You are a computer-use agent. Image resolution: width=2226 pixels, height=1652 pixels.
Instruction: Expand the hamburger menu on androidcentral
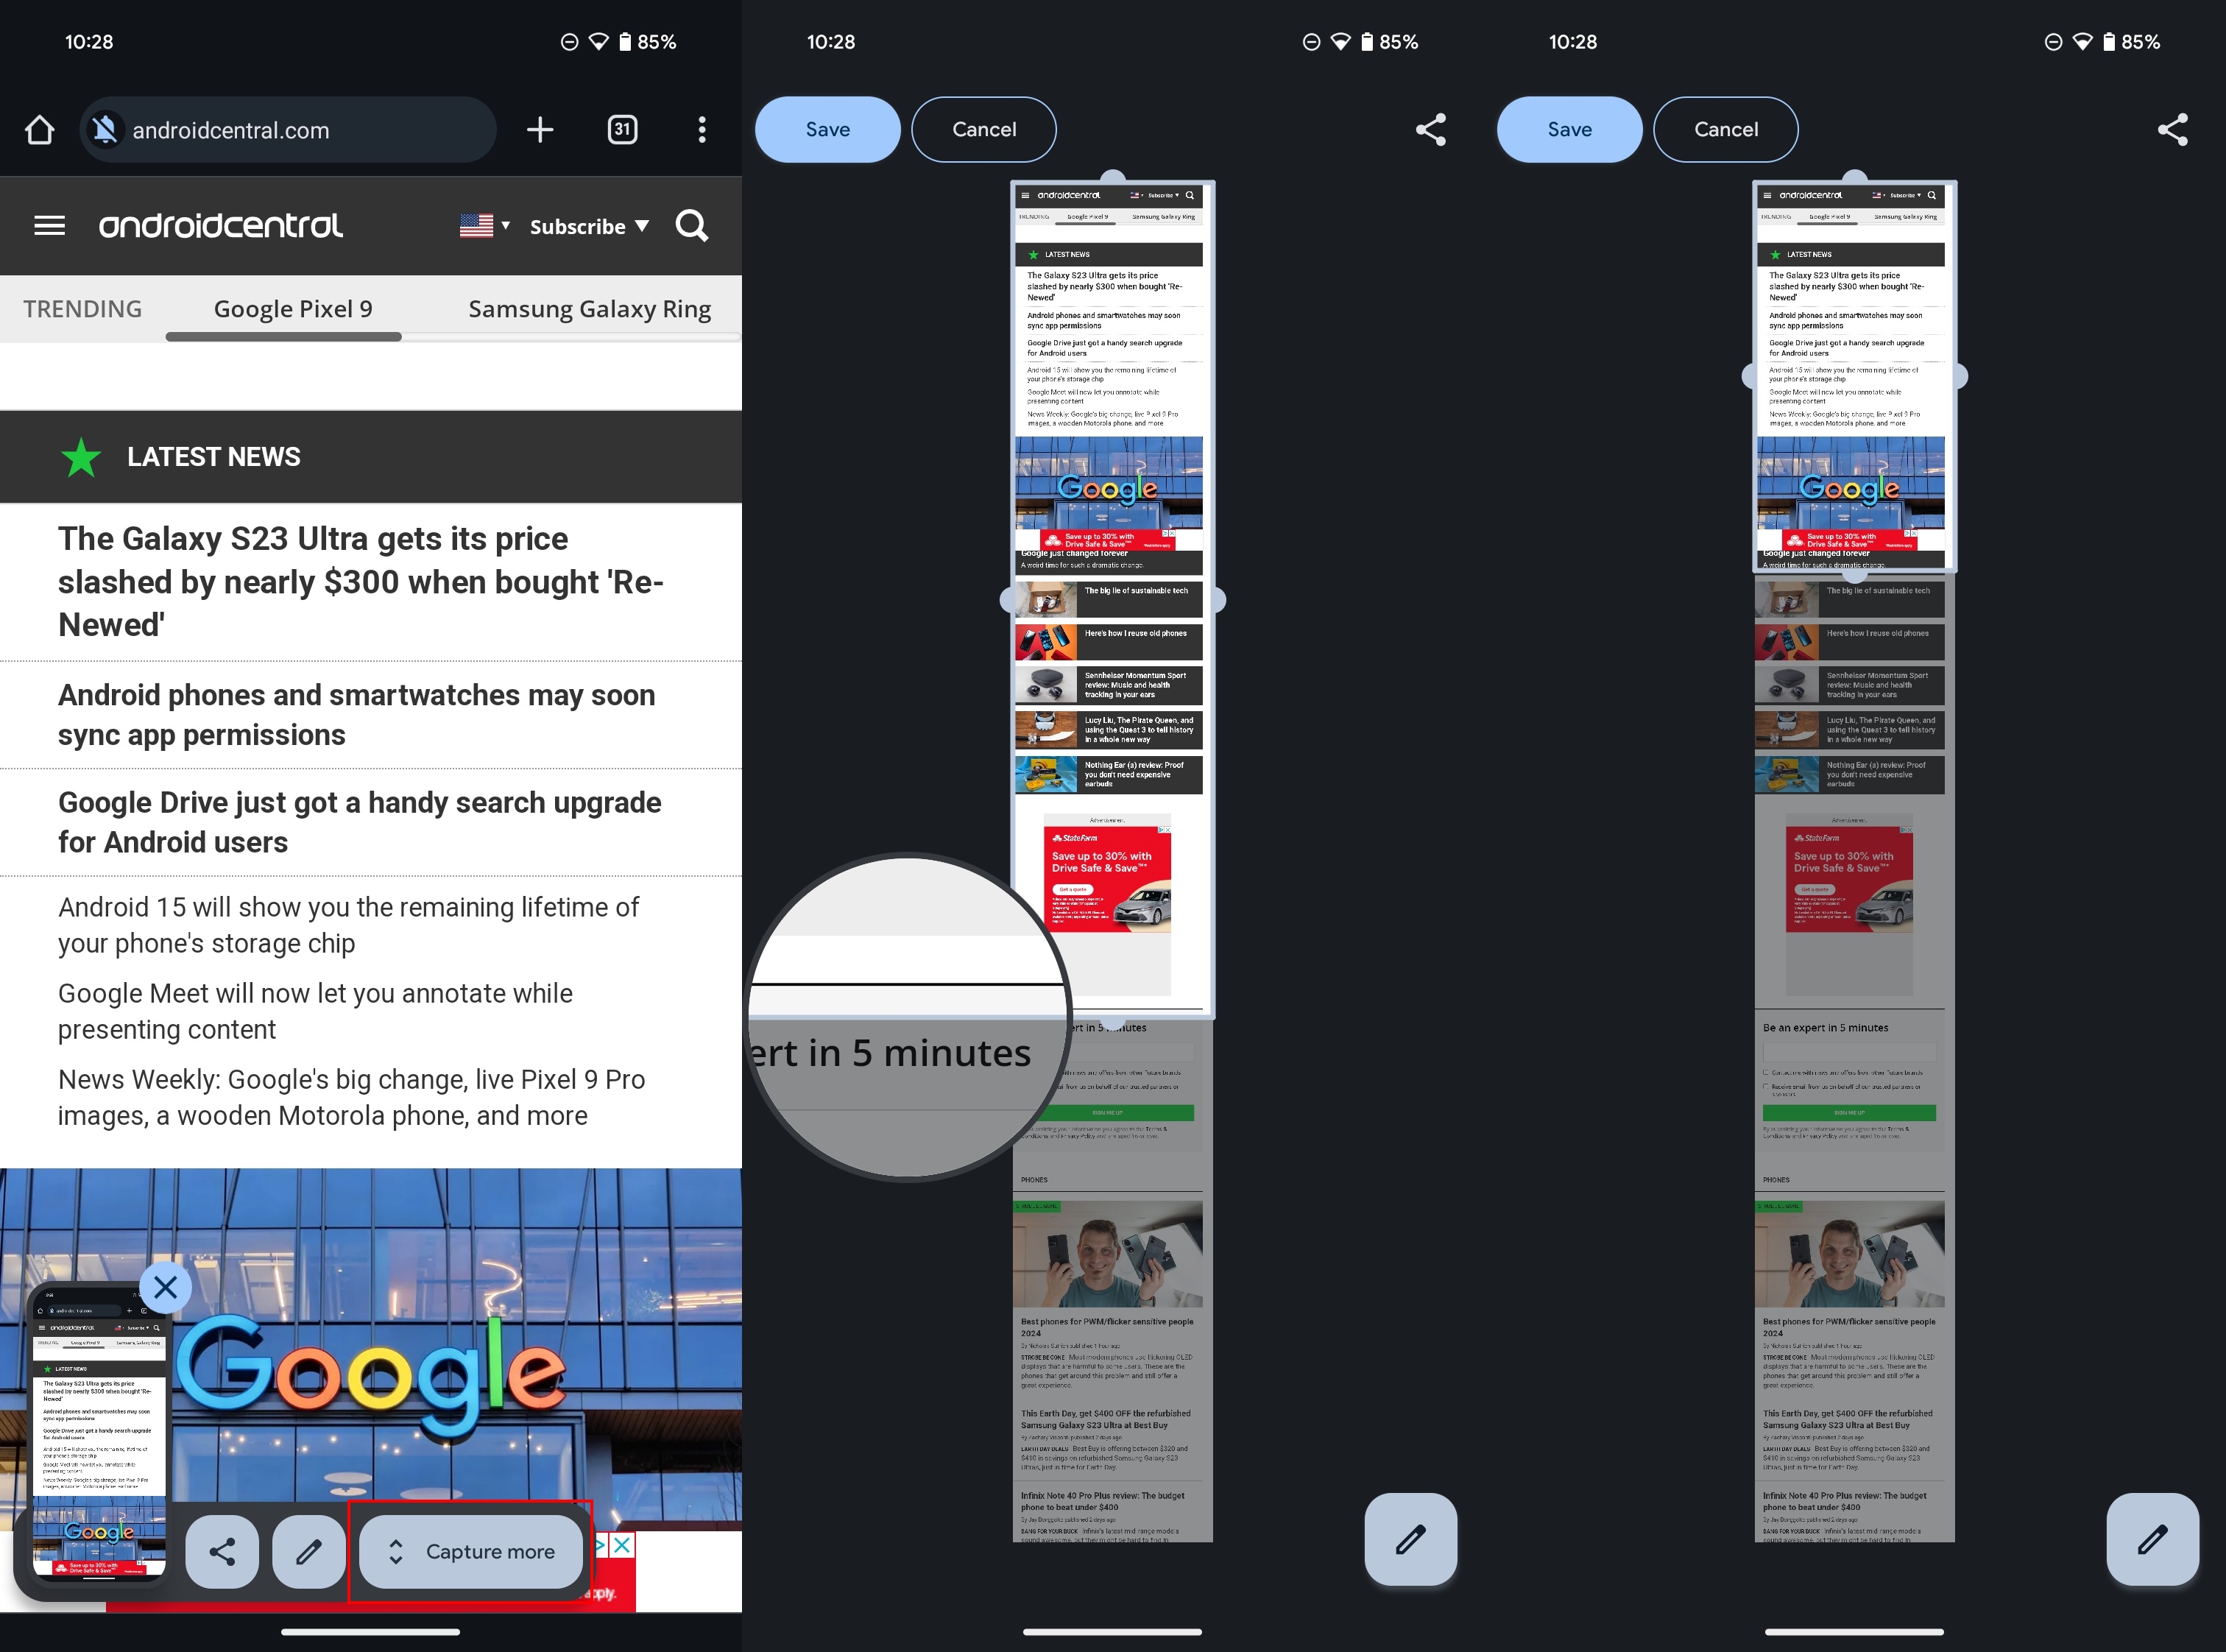pyautogui.click(x=49, y=224)
